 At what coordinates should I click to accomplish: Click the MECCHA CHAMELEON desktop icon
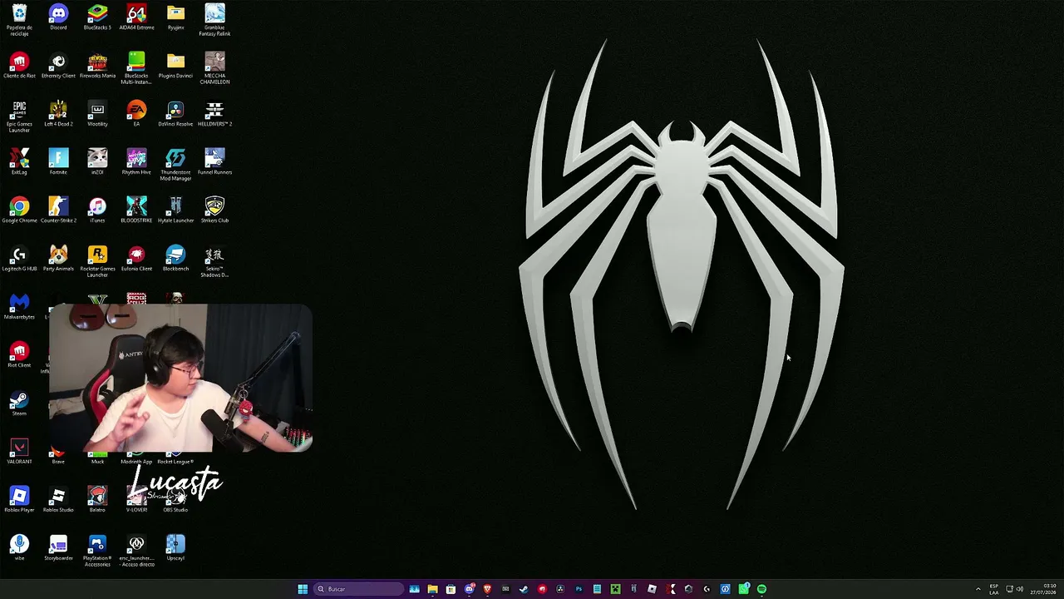pyautogui.click(x=214, y=68)
